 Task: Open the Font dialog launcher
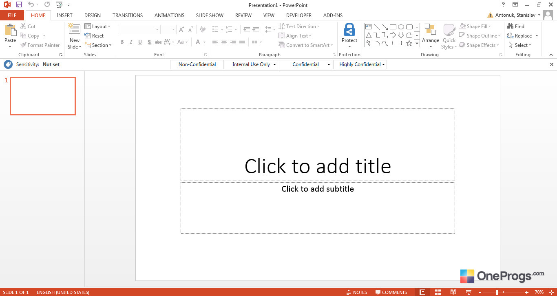point(206,55)
